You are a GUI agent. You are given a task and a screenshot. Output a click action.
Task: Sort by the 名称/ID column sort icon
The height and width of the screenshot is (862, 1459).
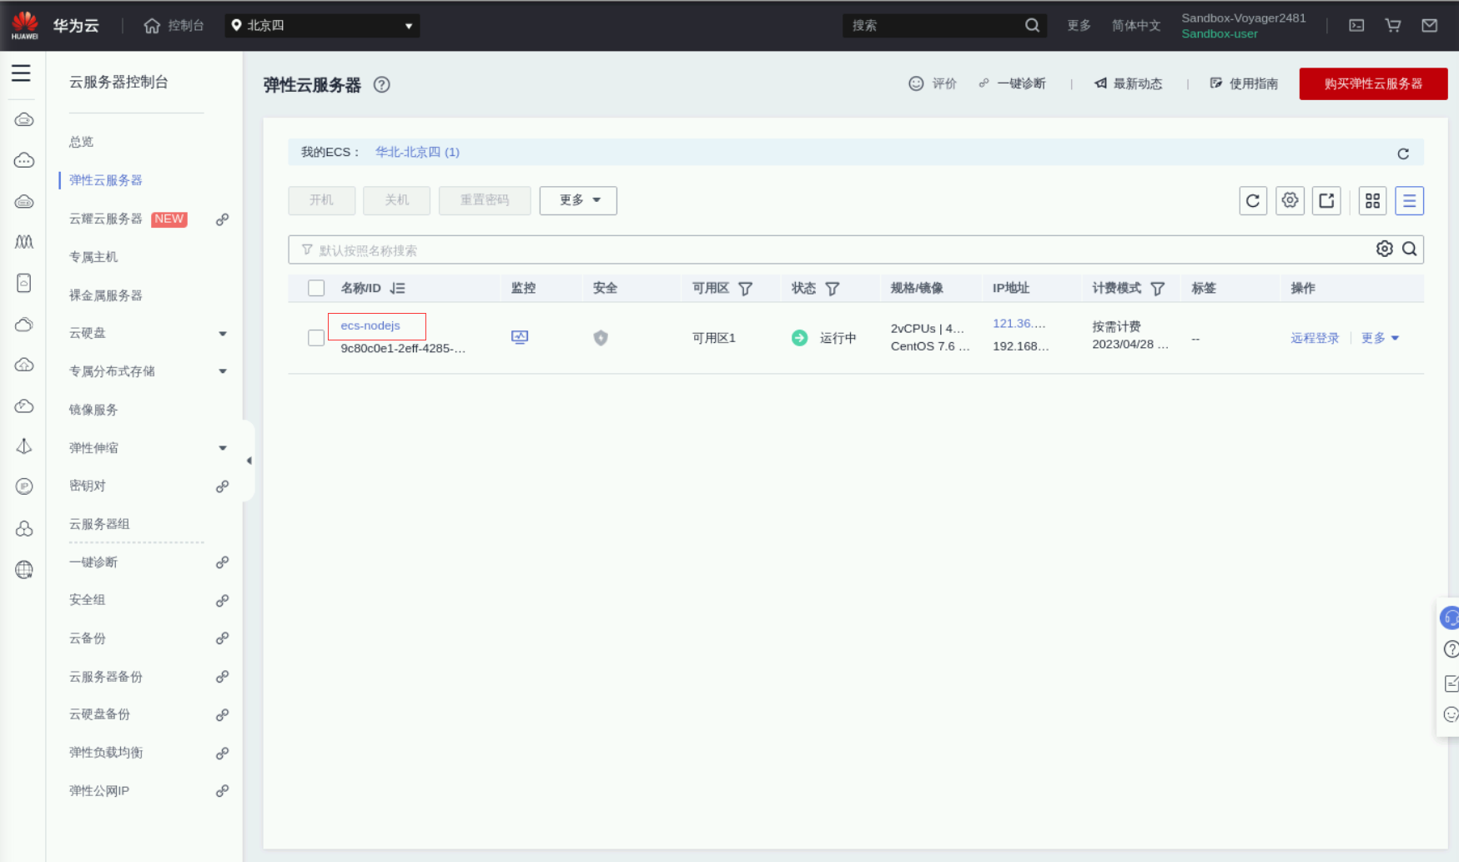click(x=398, y=288)
